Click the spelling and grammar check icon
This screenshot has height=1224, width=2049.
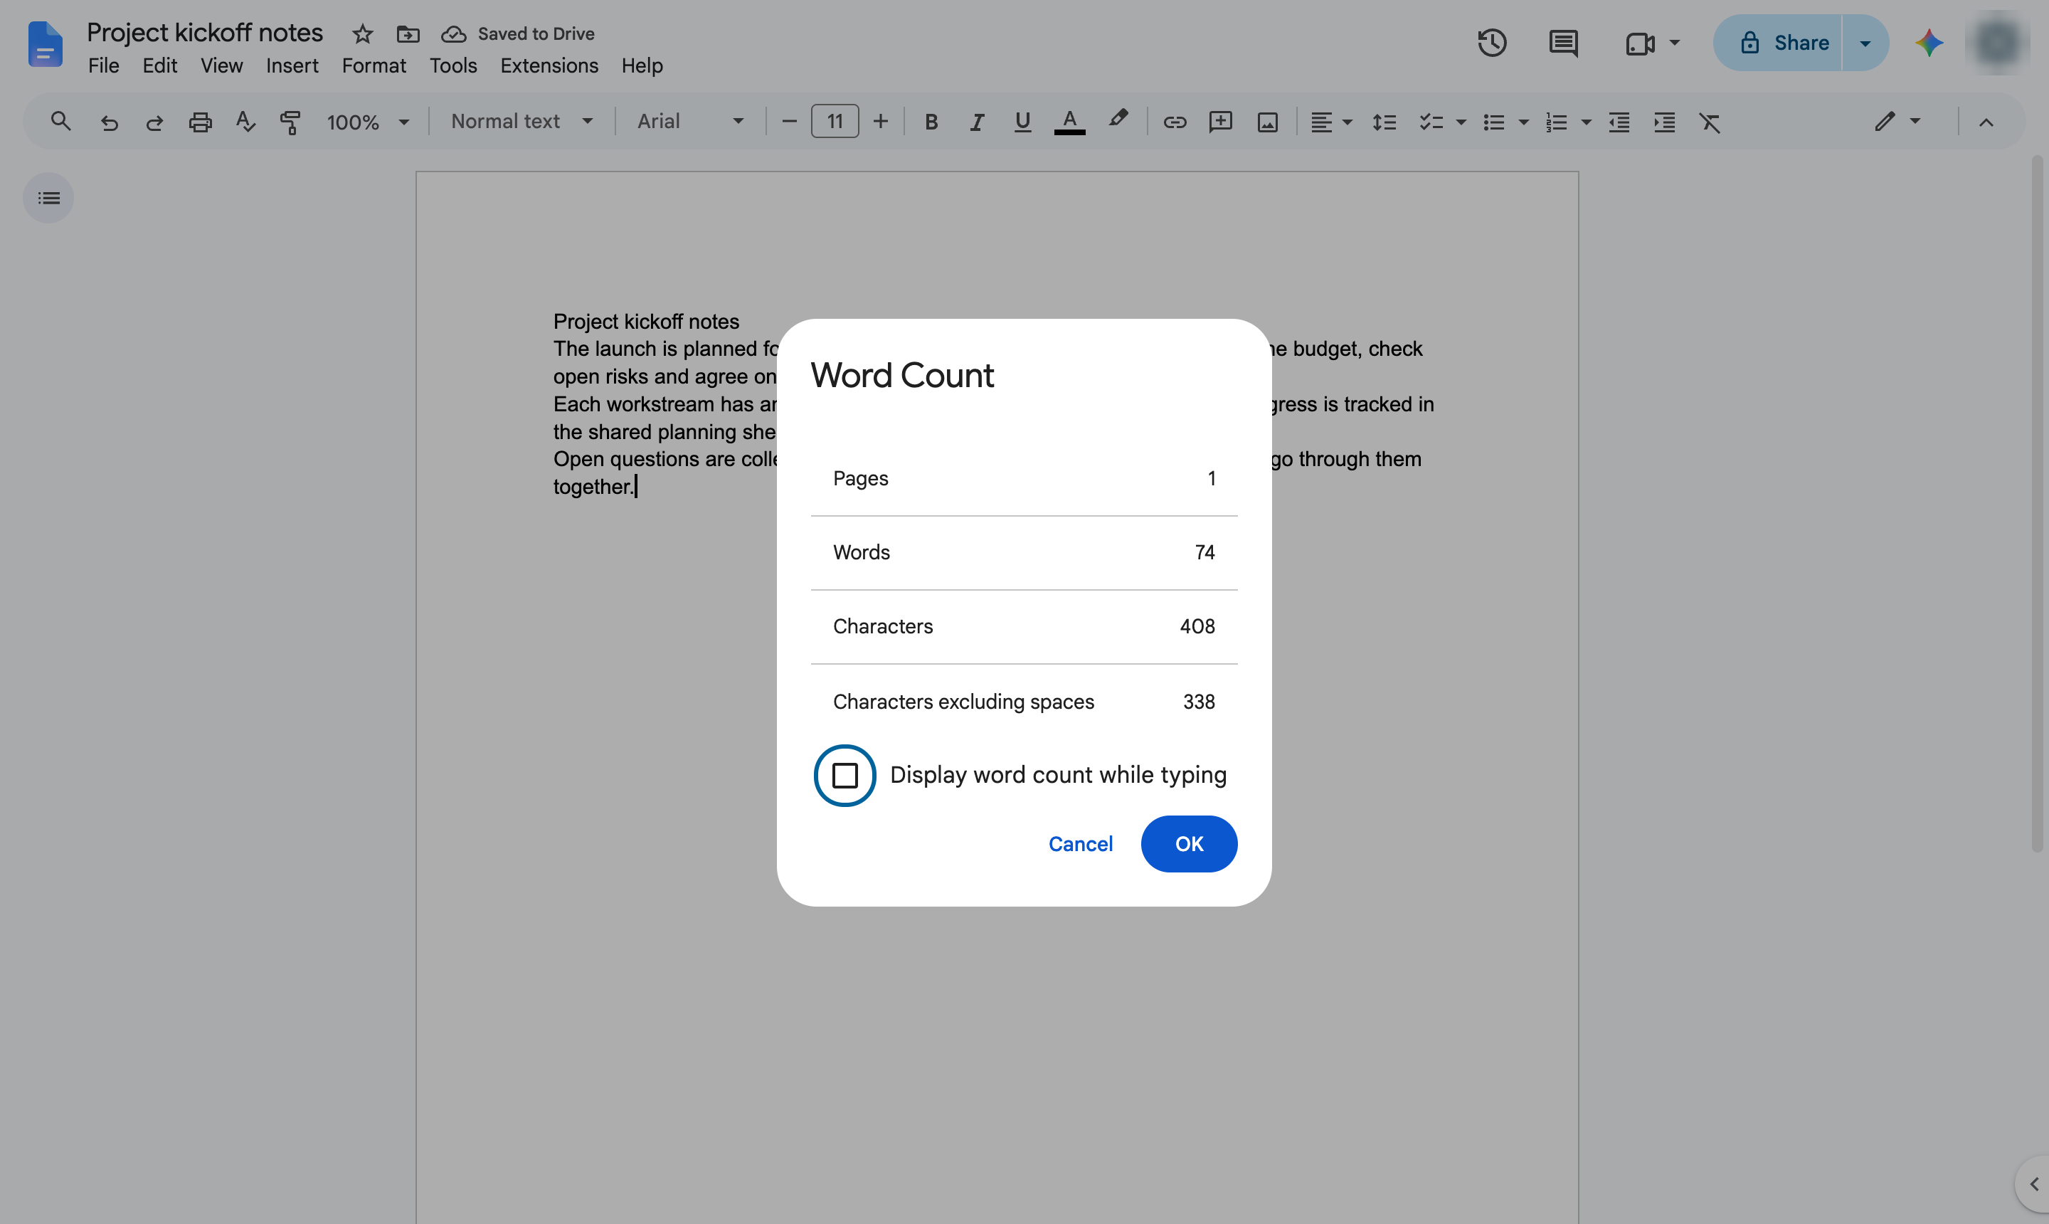pos(245,122)
